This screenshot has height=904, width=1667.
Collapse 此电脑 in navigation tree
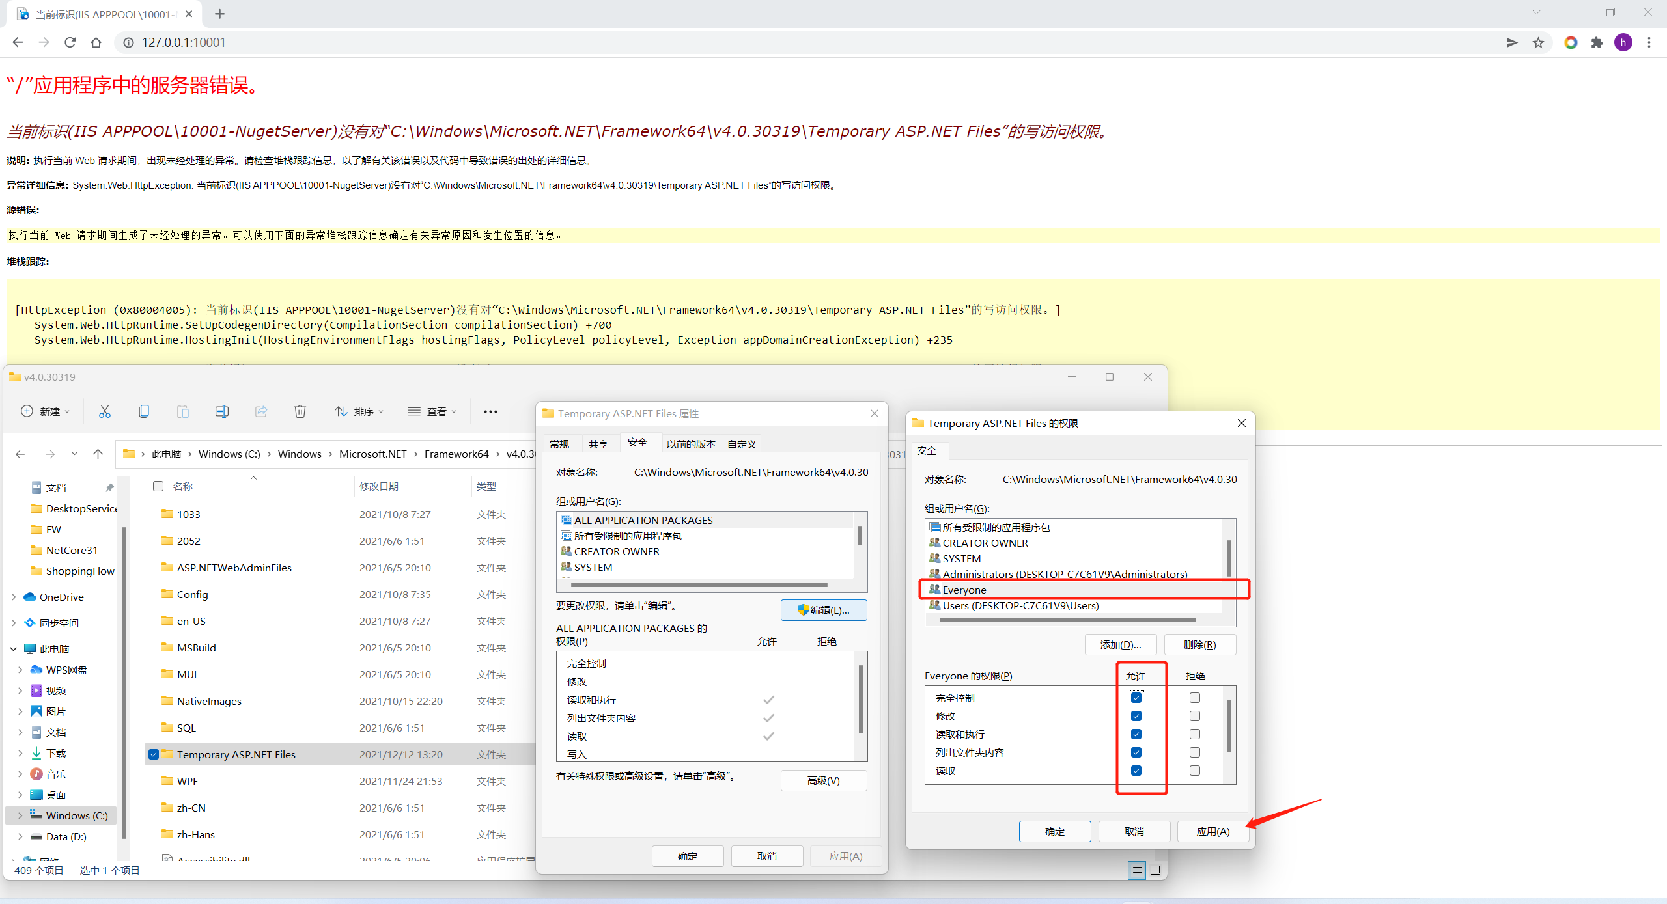point(14,649)
